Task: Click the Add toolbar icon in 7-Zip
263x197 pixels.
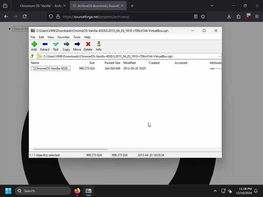Action: [34, 46]
